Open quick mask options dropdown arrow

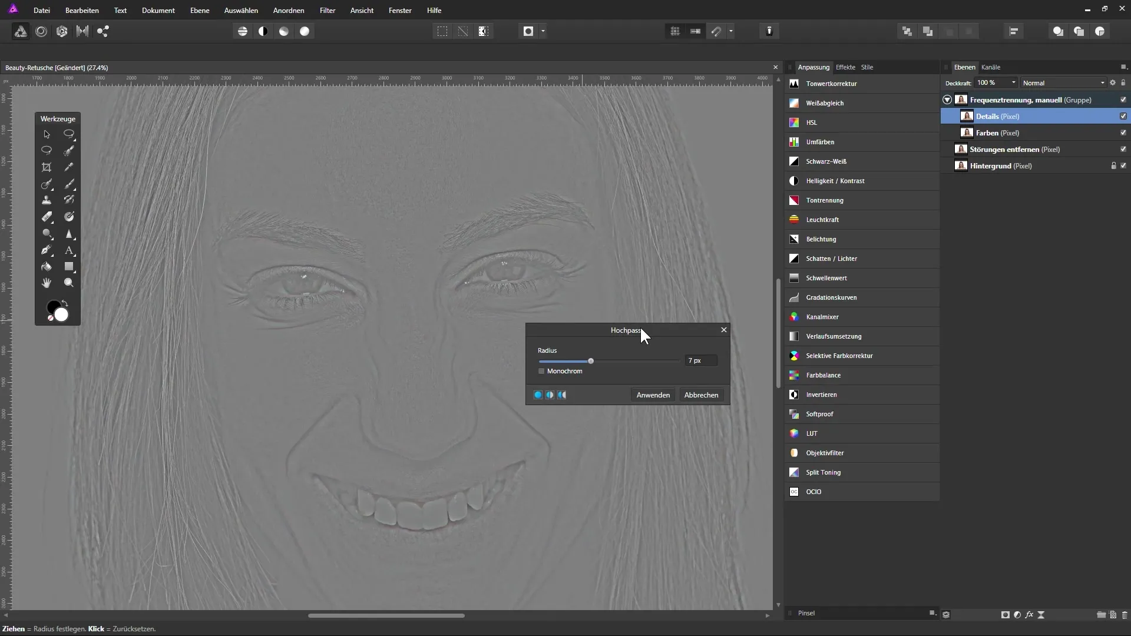pyautogui.click(x=543, y=31)
